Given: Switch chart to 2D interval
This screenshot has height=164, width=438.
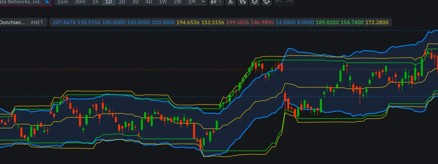Looking at the screenshot, I should [x=122, y=2].
